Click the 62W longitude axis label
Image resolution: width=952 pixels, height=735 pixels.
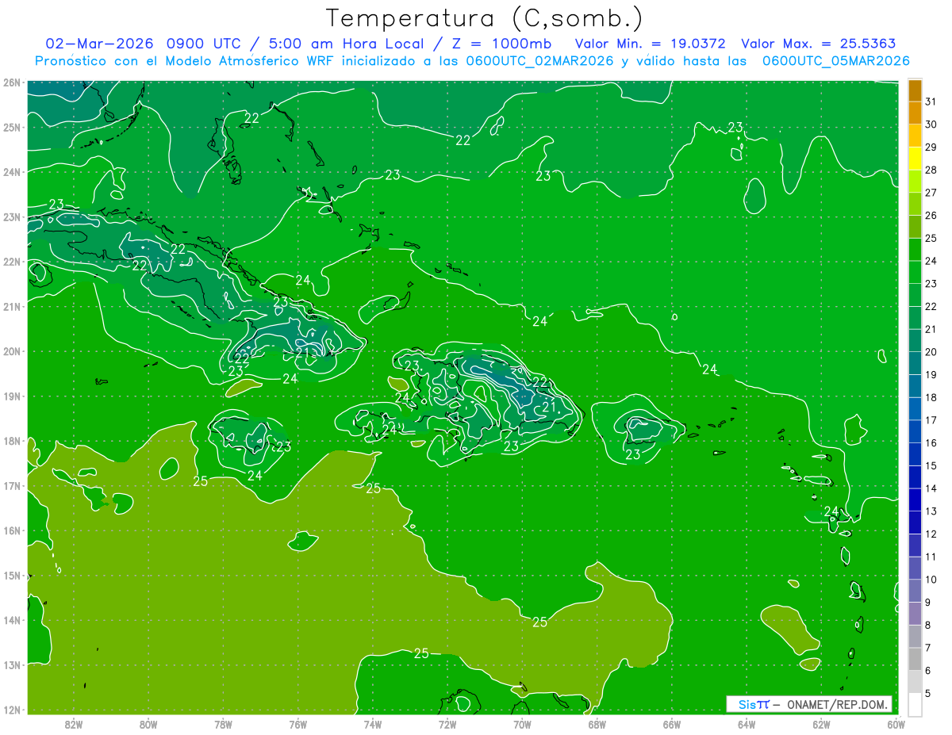(x=822, y=723)
